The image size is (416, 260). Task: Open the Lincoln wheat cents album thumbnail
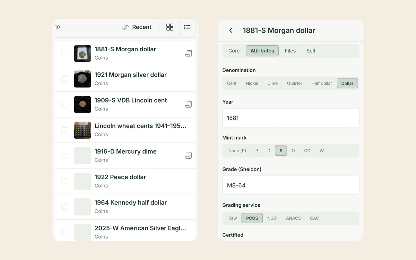pyautogui.click(x=83, y=130)
